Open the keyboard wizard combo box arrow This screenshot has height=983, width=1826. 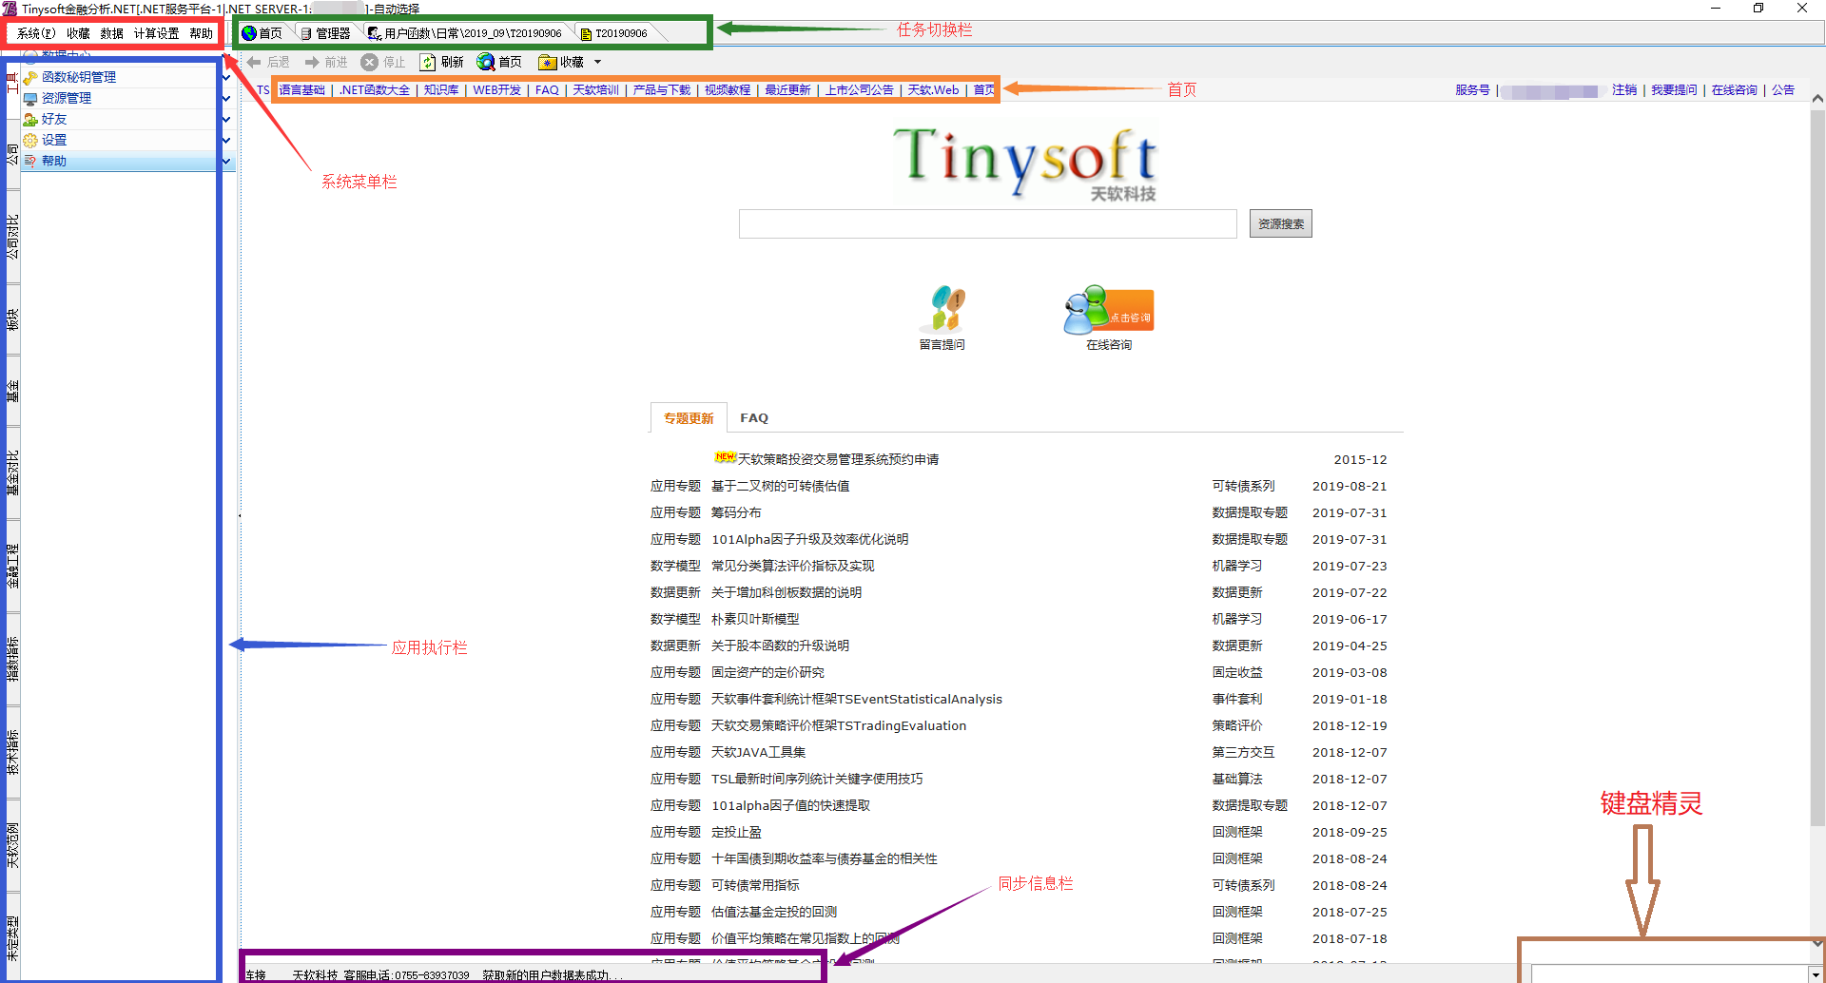point(1816,974)
